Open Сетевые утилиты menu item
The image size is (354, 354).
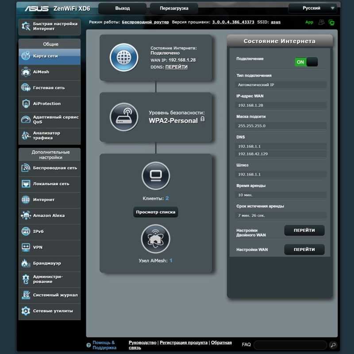(x=50, y=311)
